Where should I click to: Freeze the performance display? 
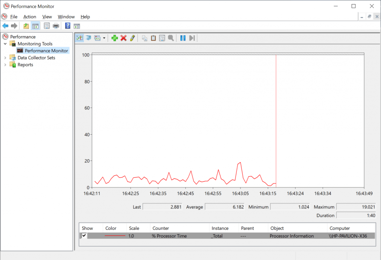coord(183,38)
